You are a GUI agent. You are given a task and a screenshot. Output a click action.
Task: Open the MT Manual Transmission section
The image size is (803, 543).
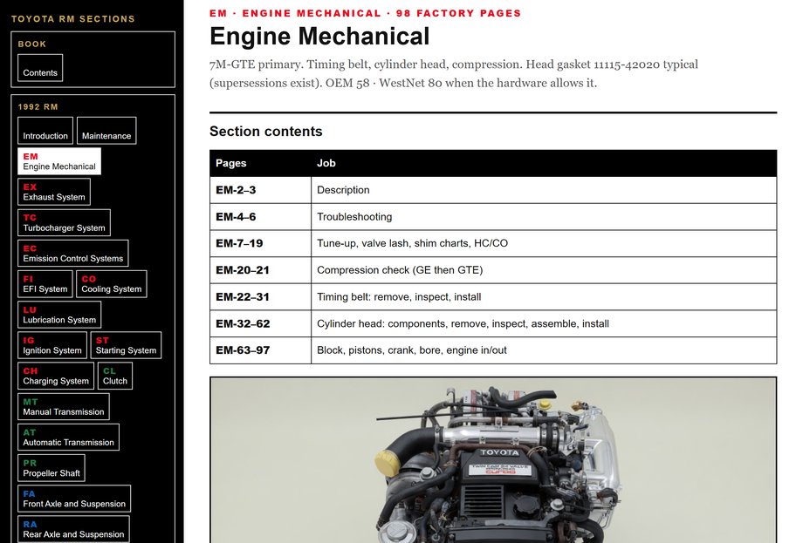point(64,406)
